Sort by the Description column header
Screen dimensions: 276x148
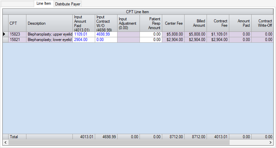[x=49, y=23]
